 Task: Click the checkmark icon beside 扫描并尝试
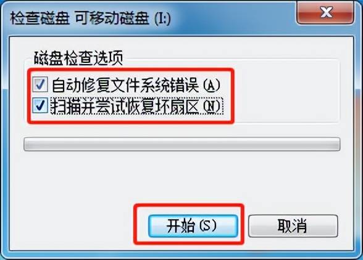pyautogui.click(x=40, y=105)
